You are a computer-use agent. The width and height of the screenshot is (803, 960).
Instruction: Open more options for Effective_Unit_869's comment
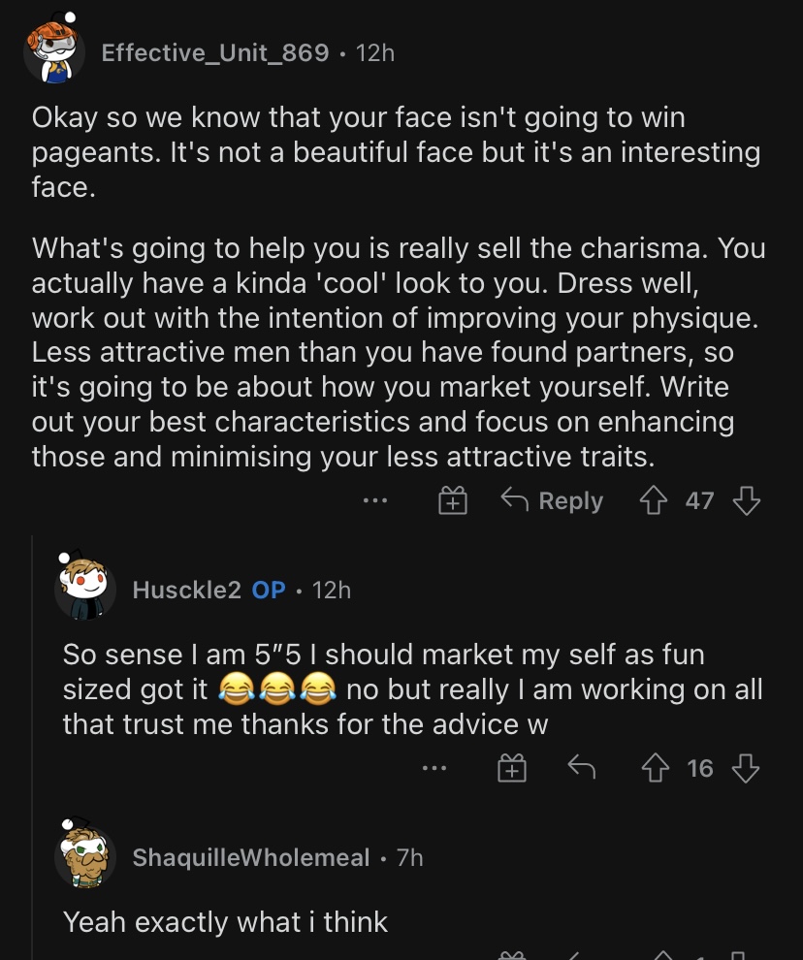[x=375, y=500]
